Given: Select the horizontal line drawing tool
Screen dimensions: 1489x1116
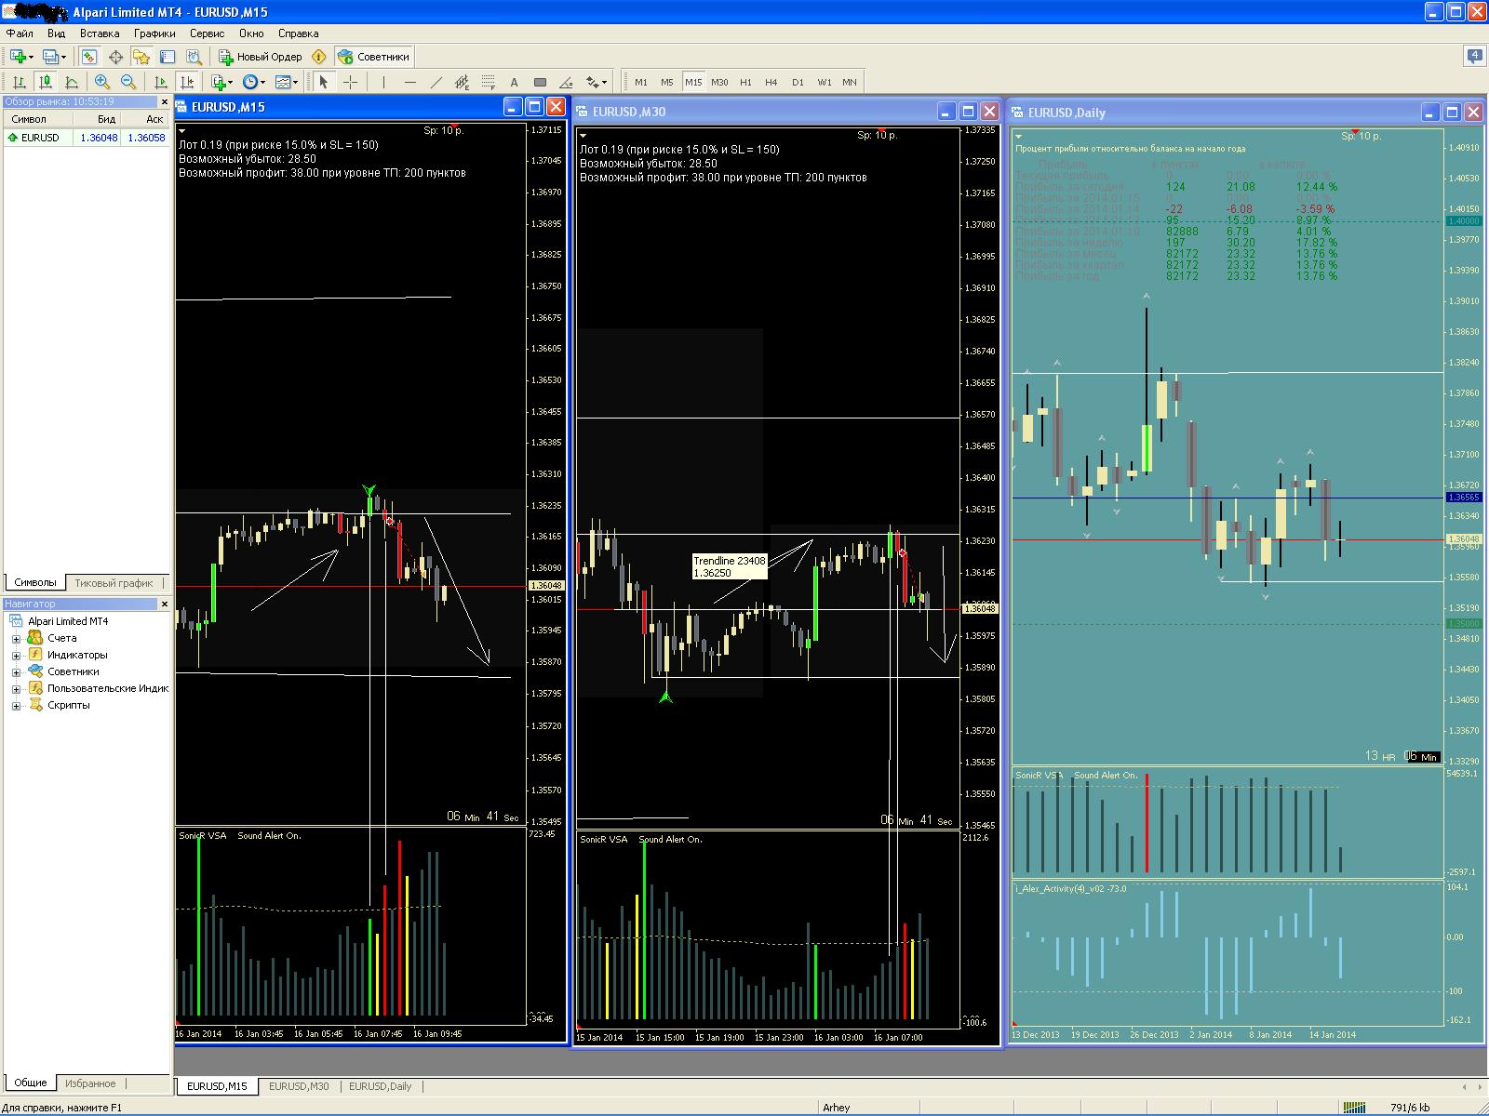Looking at the screenshot, I should pos(409,82).
